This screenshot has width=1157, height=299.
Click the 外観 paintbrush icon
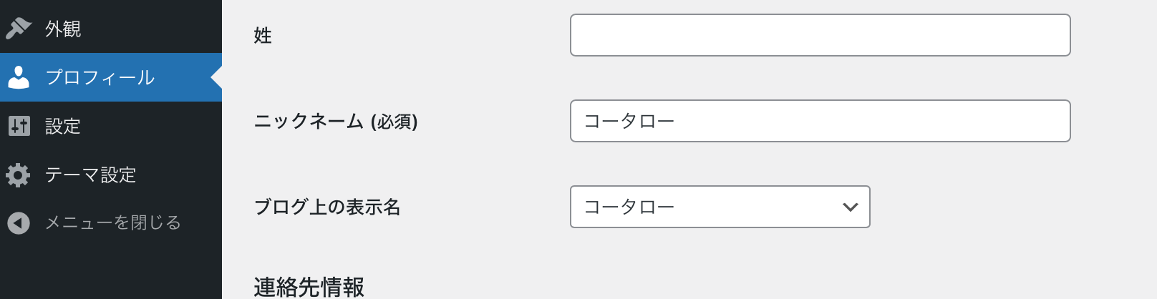(x=19, y=28)
